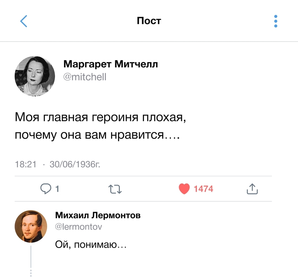298x279 pixels.
Task: Open the three-dot more options menu
Action: 275,21
